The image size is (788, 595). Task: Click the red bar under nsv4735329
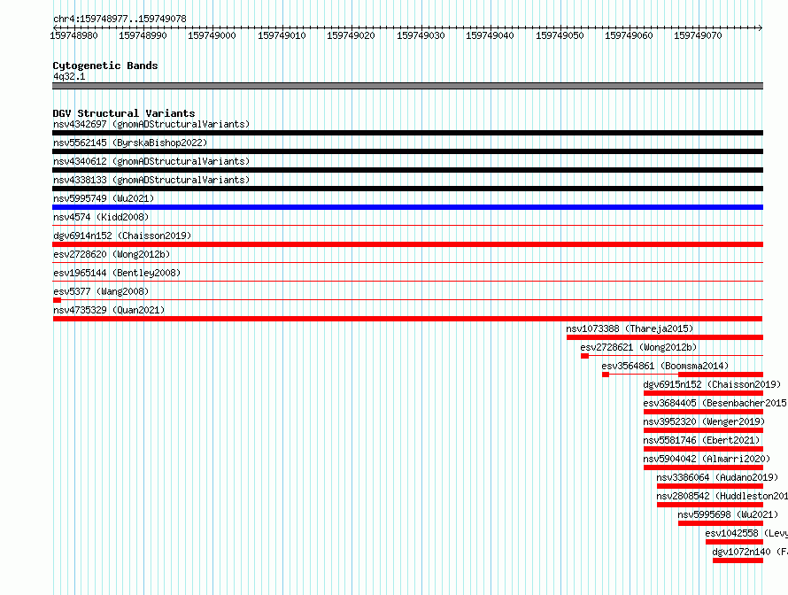[x=407, y=319]
